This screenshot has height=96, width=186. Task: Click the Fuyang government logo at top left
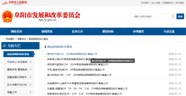(x=14, y=3)
